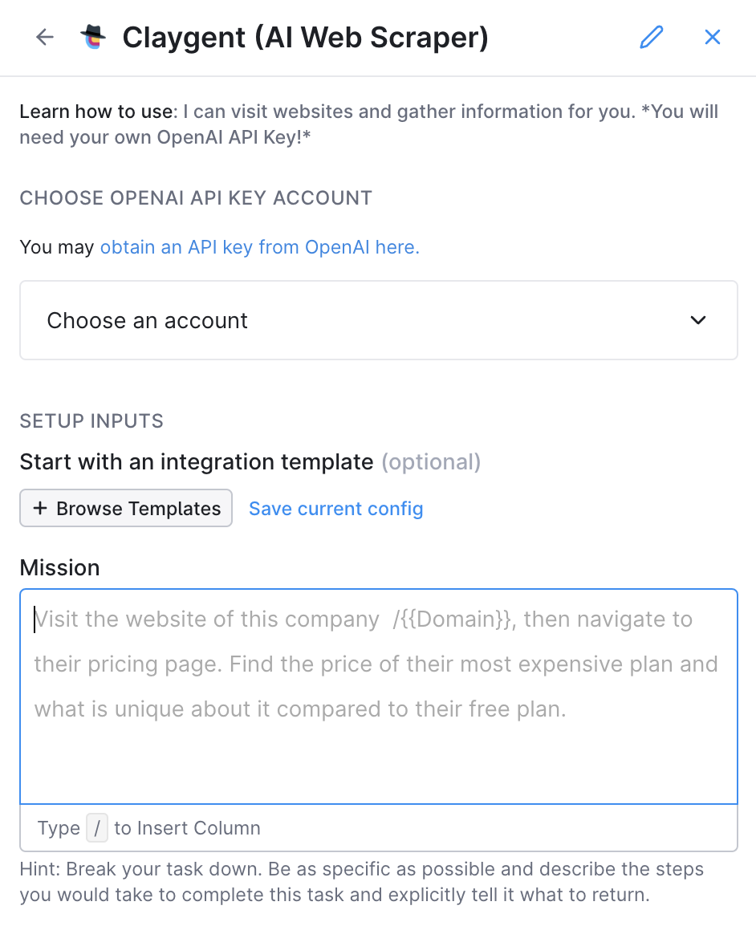The width and height of the screenshot is (756, 926).
Task: Click the account dropdown chevron arrow
Action: click(x=698, y=320)
